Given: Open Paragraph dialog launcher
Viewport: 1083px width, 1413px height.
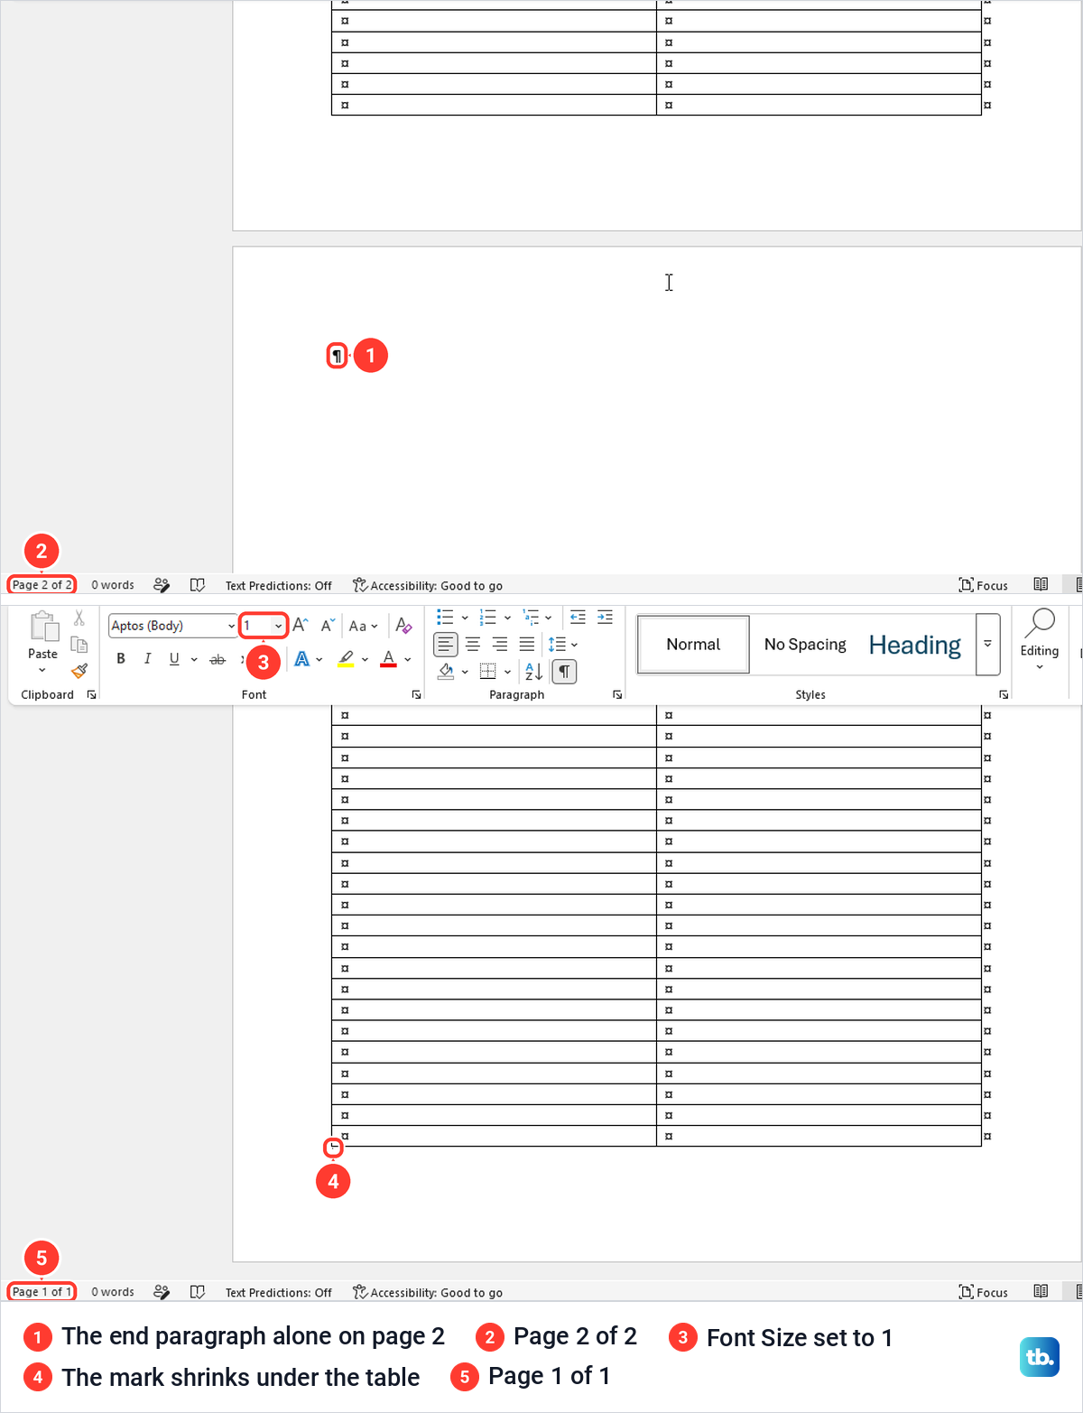Looking at the screenshot, I should click(x=617, y=694).
